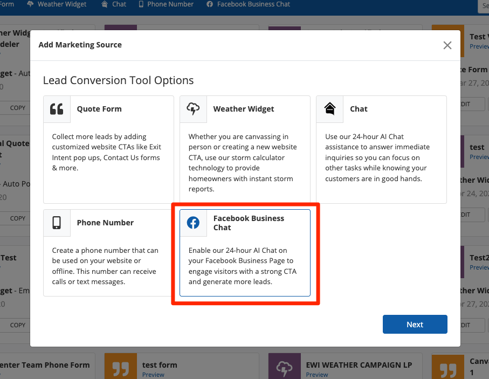
Task: Select the Quote Form option card
Action: click(x=108, y=156)
